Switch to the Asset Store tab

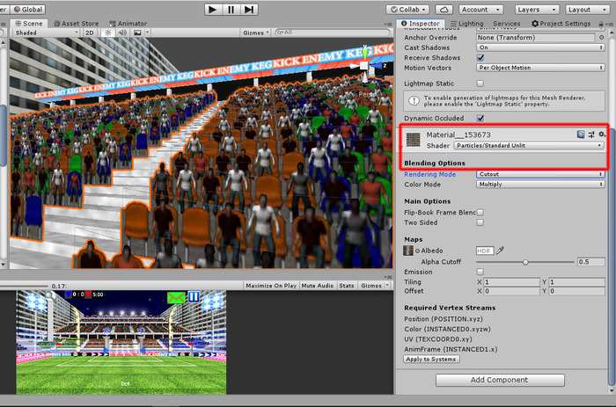(x=77, y=24)
